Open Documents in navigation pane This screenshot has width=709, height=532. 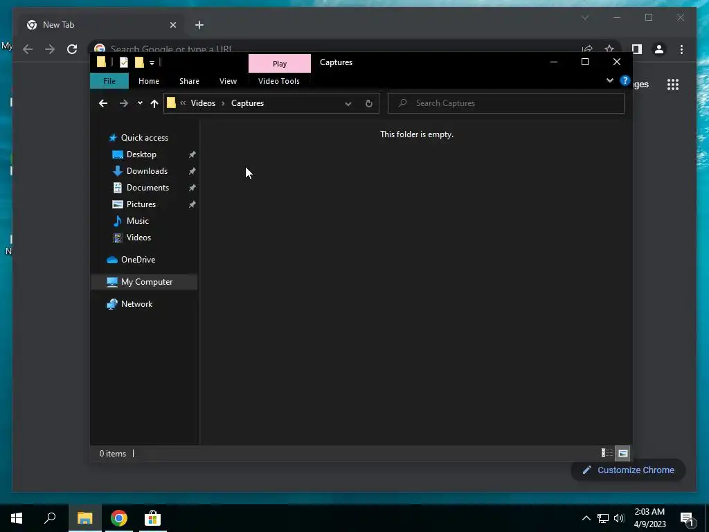click(x=147, y=188)
